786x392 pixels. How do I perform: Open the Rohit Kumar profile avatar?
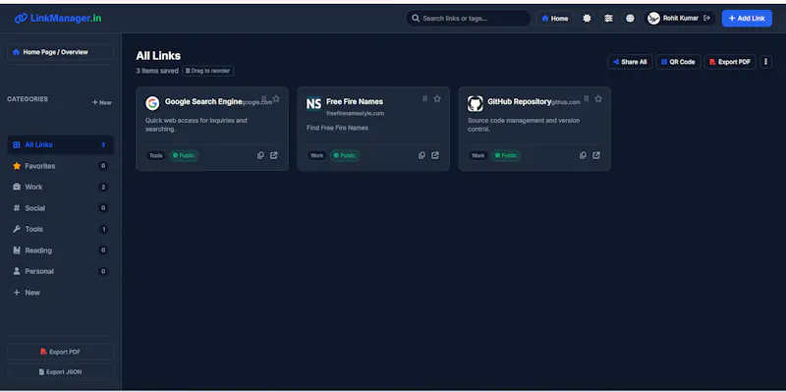pyautogui.click(x=653, y=19)
